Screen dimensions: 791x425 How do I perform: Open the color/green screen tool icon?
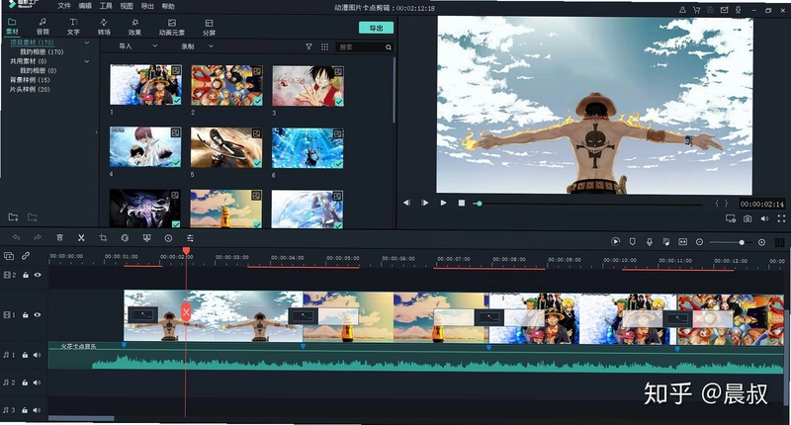click(146, 237)
